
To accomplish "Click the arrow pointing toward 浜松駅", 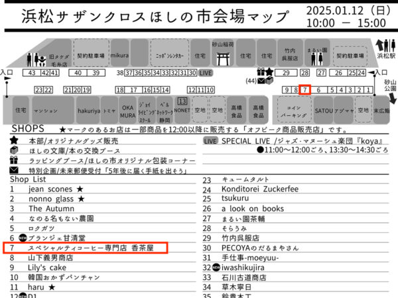I will point(379,45).
